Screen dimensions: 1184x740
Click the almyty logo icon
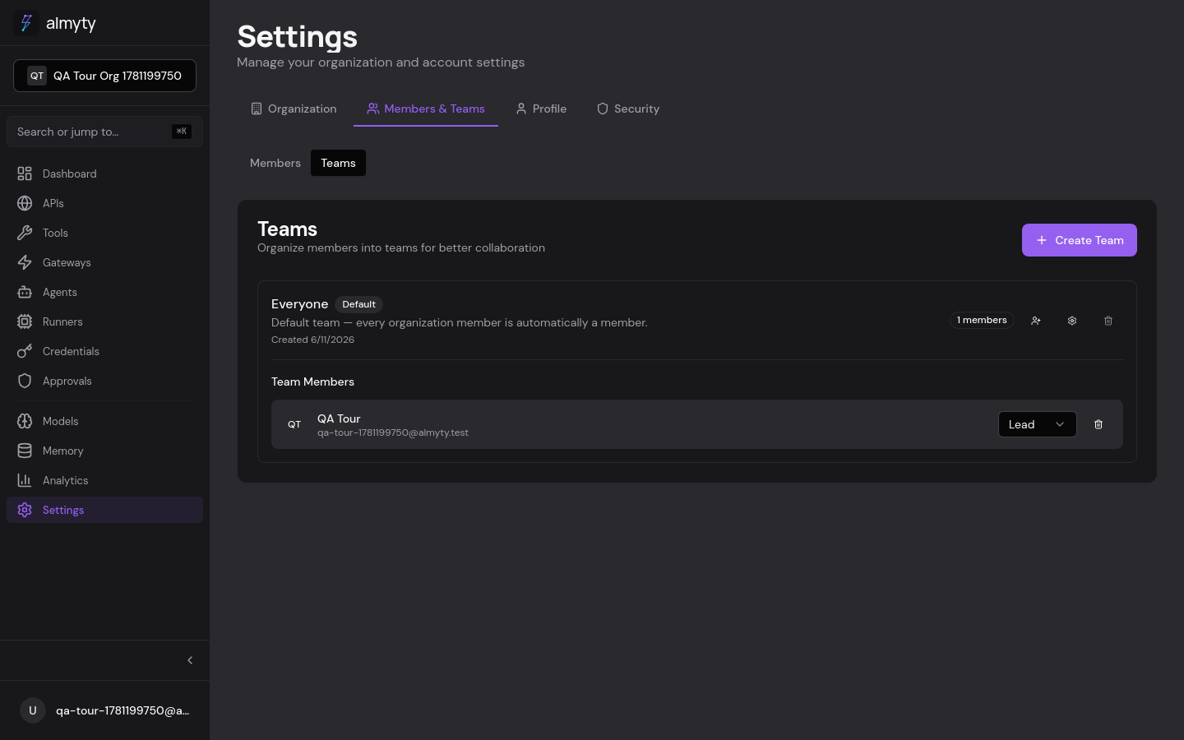tap(26, 23)
